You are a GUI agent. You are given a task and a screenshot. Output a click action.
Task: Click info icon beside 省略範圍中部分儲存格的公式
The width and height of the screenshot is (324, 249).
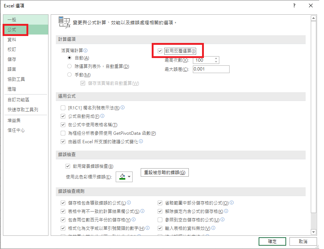coord(232,203)
